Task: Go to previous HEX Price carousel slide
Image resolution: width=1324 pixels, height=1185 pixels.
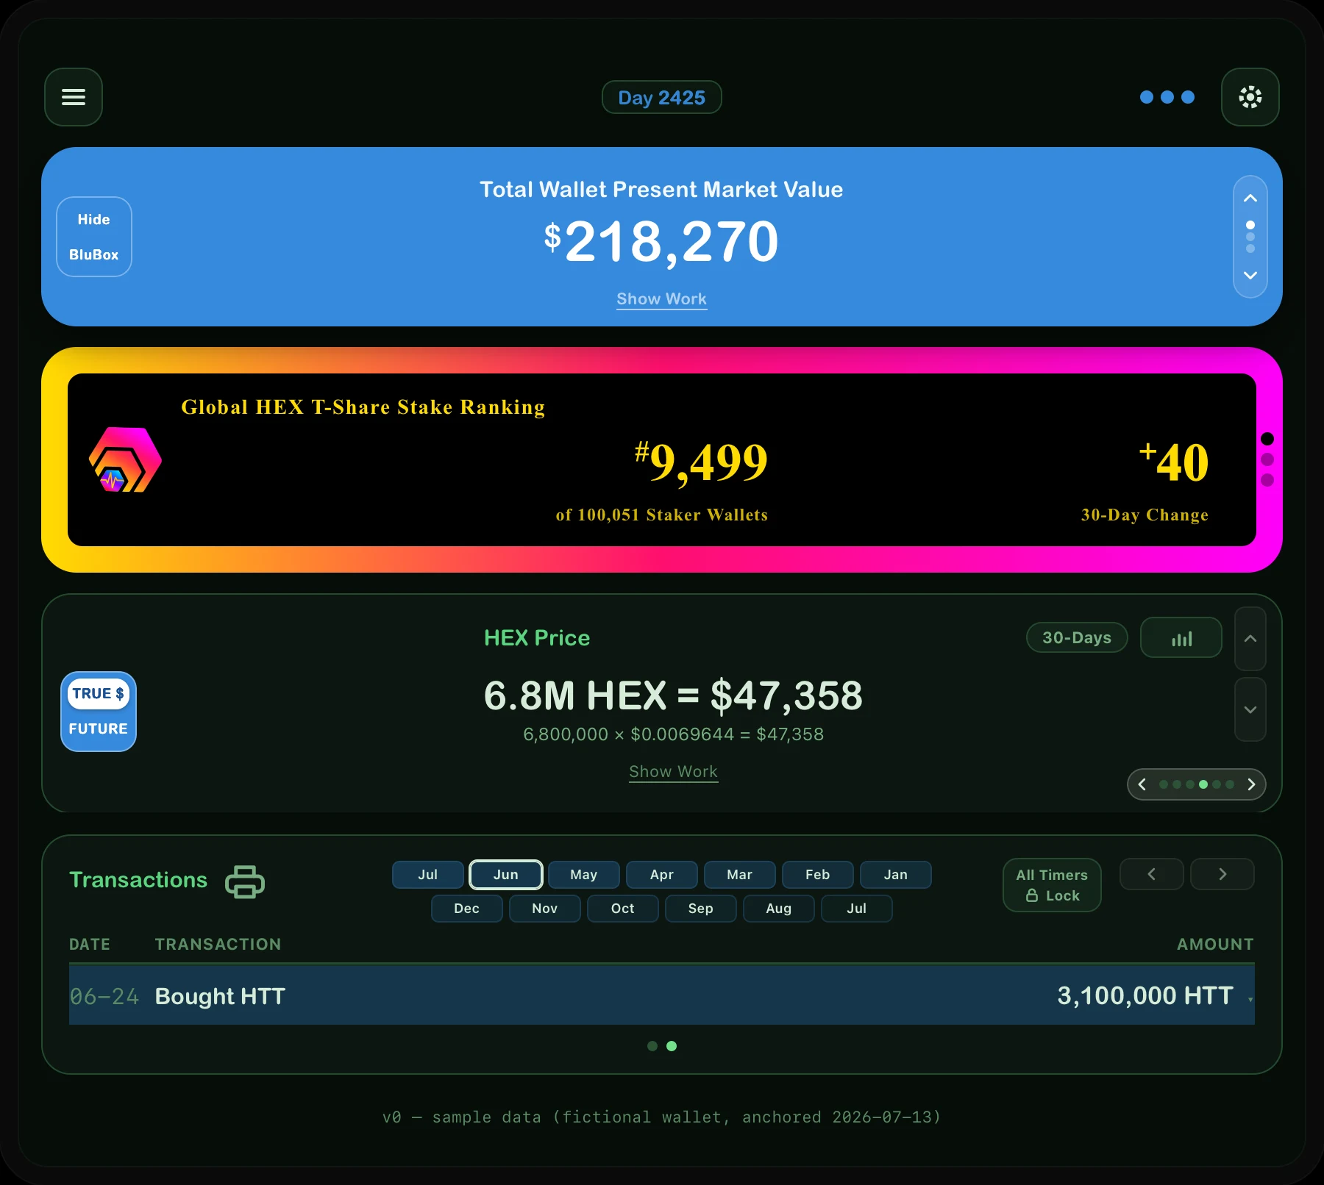Action: [1142, 784]
